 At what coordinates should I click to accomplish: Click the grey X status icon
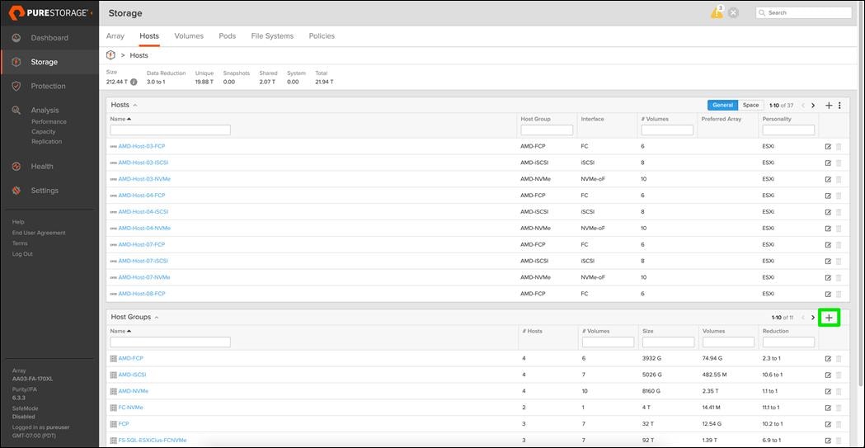pyautogui.click(x=733, y=12)
